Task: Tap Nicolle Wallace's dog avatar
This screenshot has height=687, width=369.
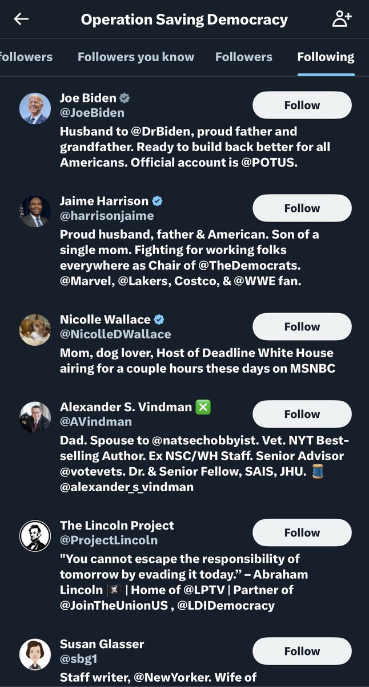Action: (35, 330)
